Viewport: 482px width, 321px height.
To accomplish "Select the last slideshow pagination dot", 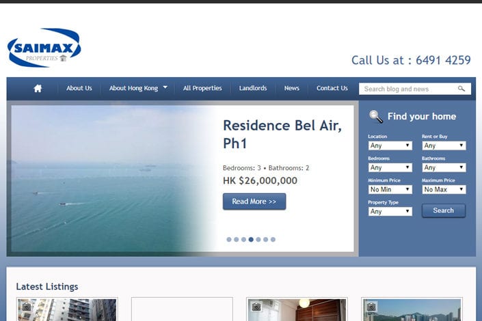I will 273,240.
